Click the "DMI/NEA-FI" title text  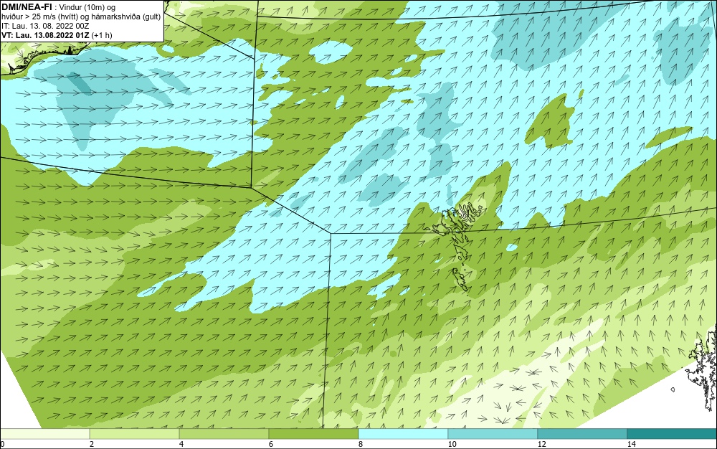tap(27, 6)
